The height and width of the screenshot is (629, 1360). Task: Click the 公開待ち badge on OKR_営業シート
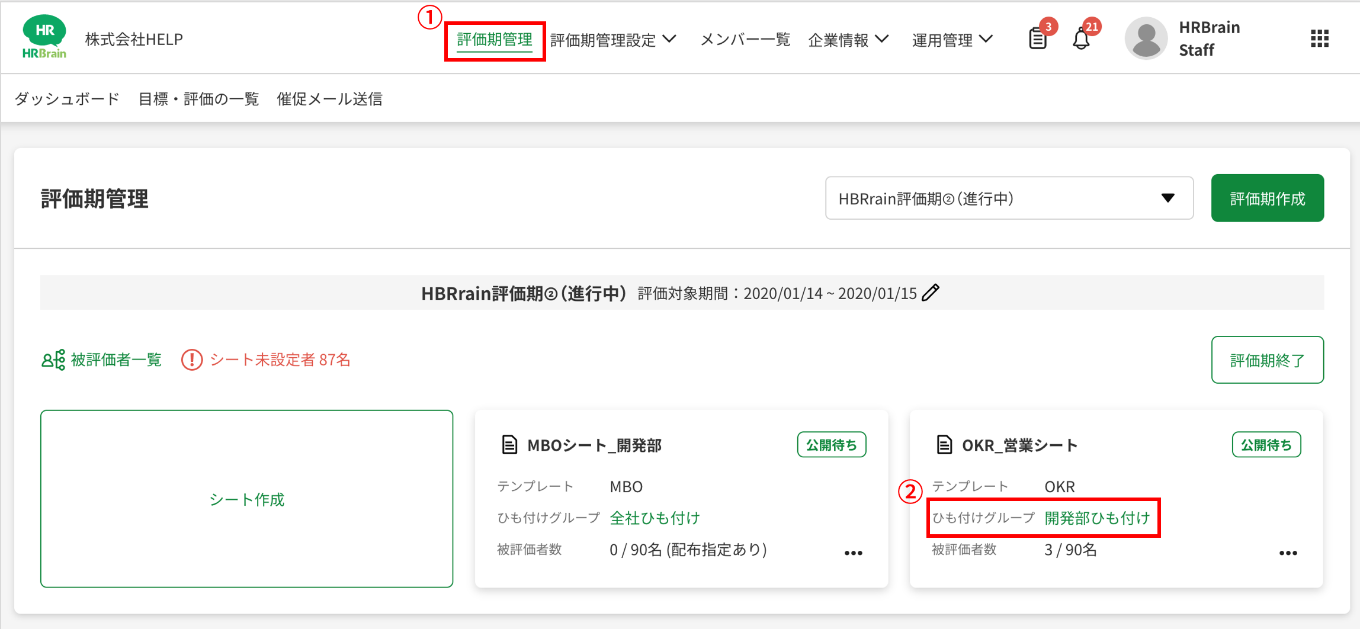[x=1266, y=445]
